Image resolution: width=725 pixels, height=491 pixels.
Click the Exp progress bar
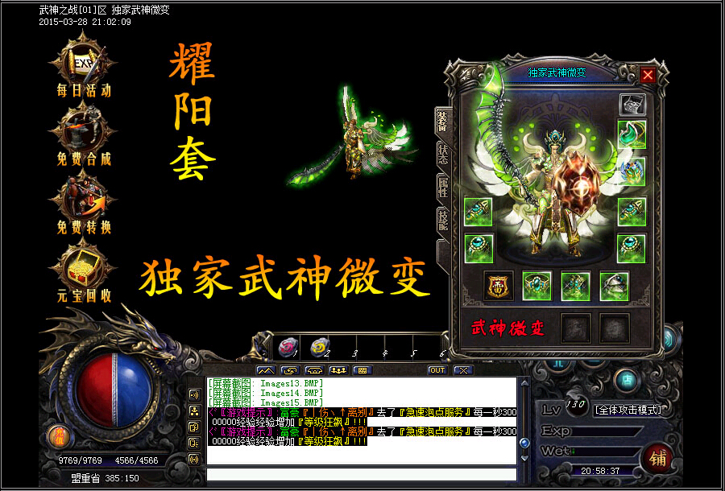[607, 431]
